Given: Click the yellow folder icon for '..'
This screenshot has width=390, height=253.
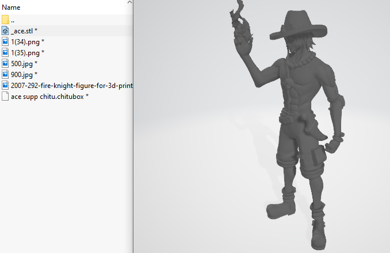Looking at the screenshot, I should (x=5, y=20).
